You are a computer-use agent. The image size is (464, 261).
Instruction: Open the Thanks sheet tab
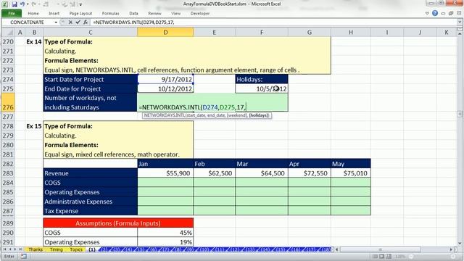coord(36,249)
